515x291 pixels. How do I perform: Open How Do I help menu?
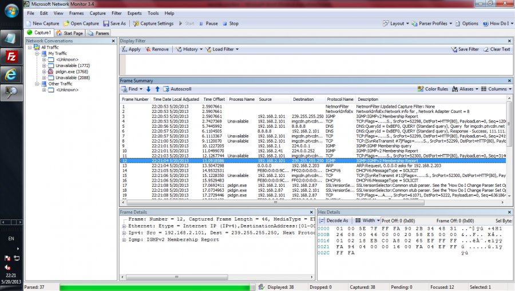[x=498, y=23]
